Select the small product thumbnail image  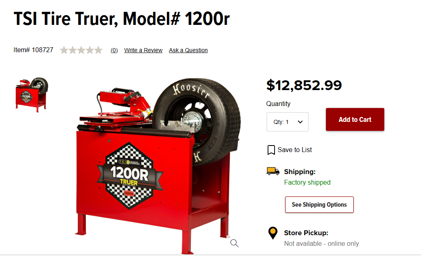point(32,95)
